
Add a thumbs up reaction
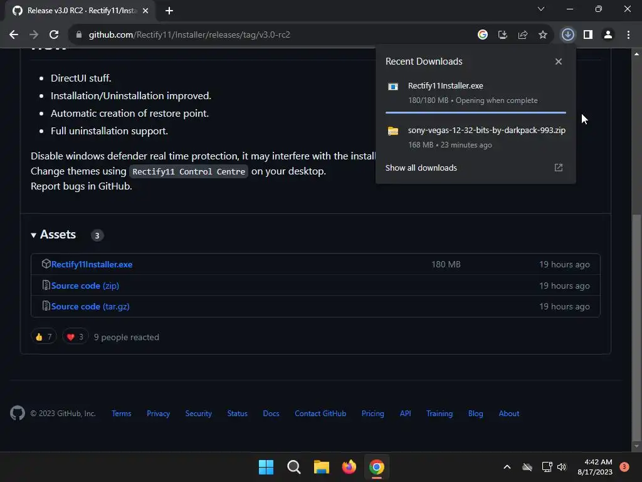(x=43, y=337)
